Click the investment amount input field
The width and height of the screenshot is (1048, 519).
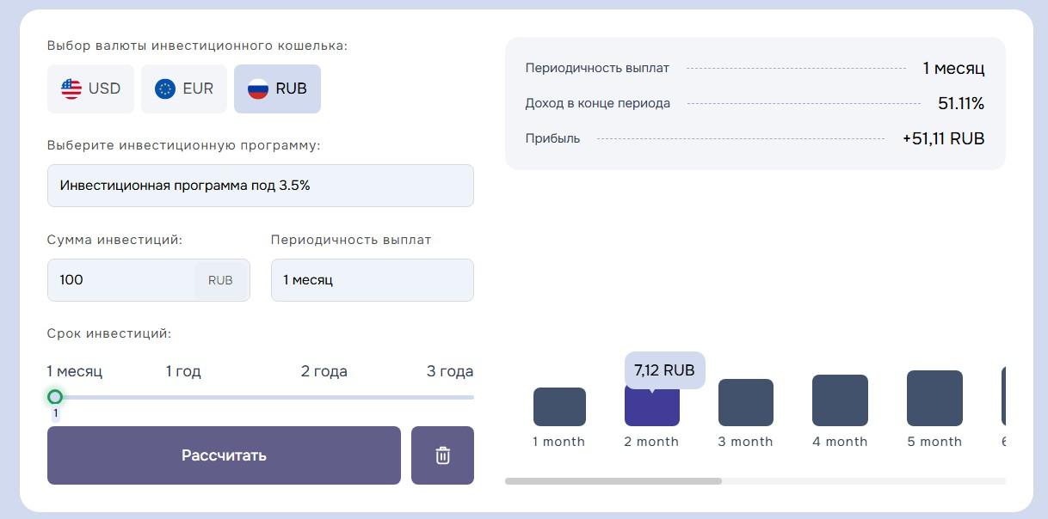(120, 280)
